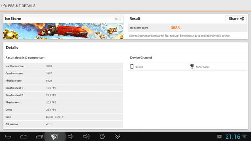Hide the navigation bar with double chevron
The image size is (251, 141).
coord(118,136)
